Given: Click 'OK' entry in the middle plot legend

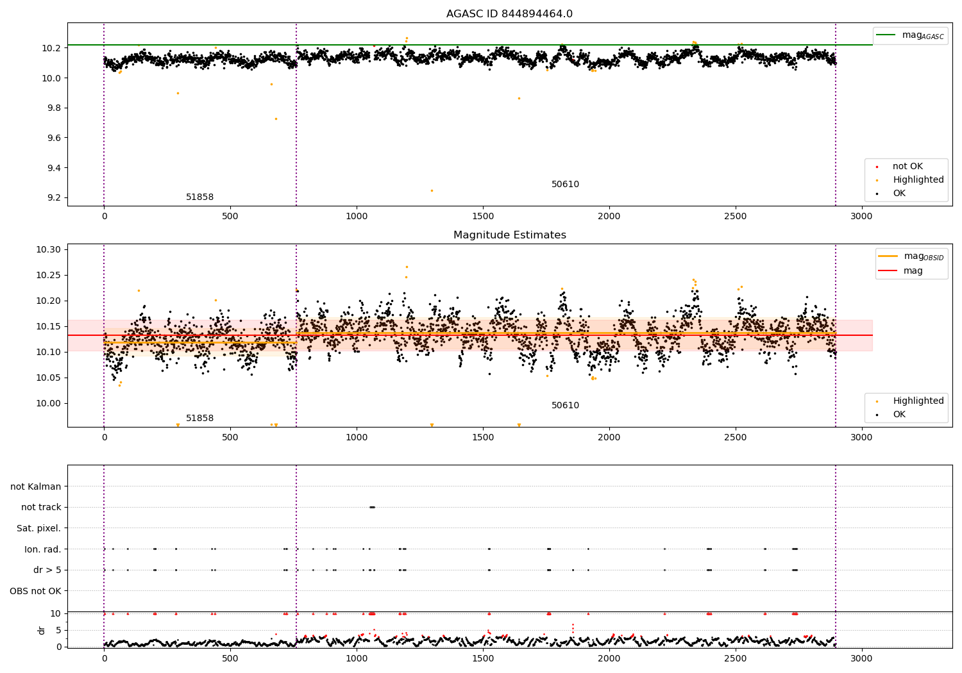Looking at the screenshot, I should [x=898, y=415].
